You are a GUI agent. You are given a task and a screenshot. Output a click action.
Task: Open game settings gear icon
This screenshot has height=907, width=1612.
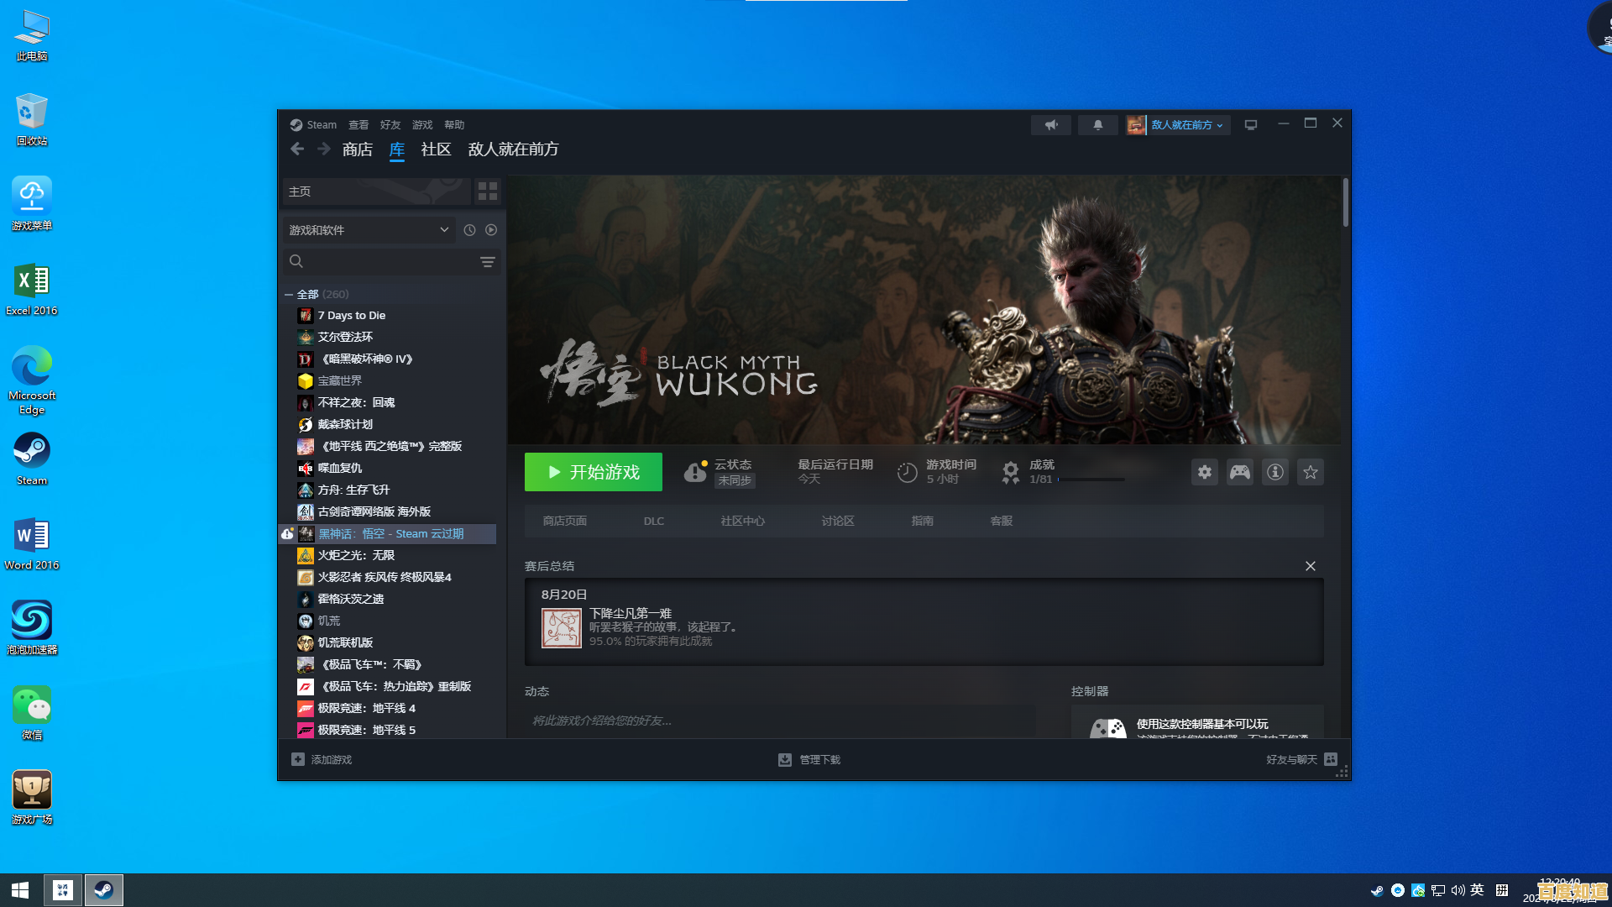(1205, 472)
